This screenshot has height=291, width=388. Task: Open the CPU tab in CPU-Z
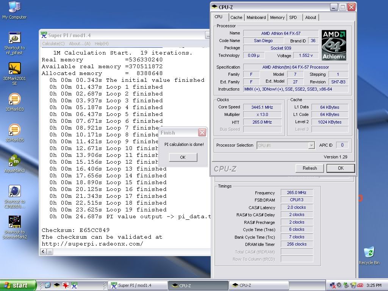click(218, 17)
